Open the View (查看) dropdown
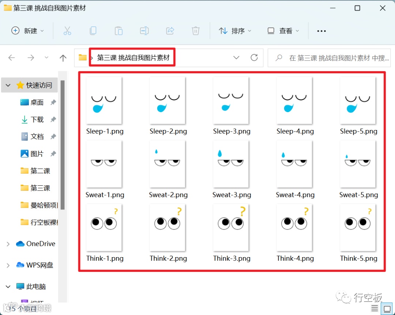The width and height of the screenshot is (395, 315). 283,31
